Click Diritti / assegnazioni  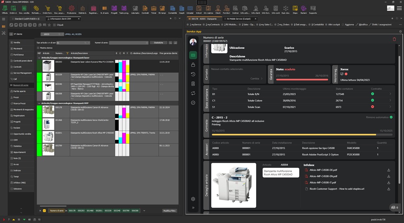380,25
